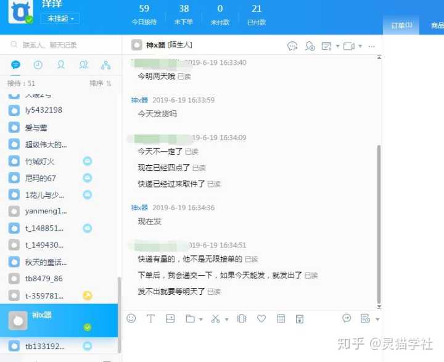Click the more options ellipsis icon
Image resolution: width=444 pixels, height=362 pixels.
[371, 46]
